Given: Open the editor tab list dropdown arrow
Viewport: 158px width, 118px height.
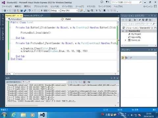Looking at the screenshot, I should [118, 16].
